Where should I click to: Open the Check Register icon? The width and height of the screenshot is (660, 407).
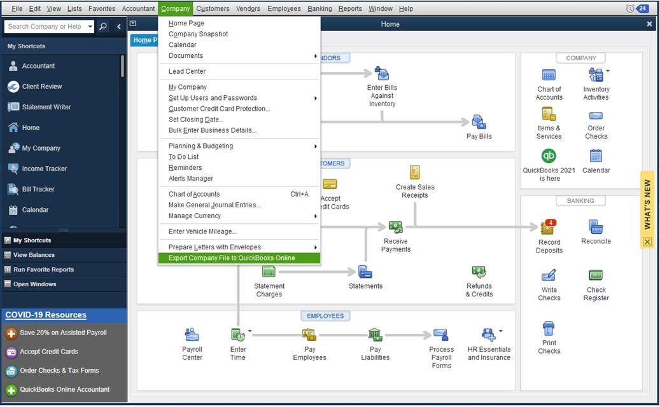(x=596, y=275)
